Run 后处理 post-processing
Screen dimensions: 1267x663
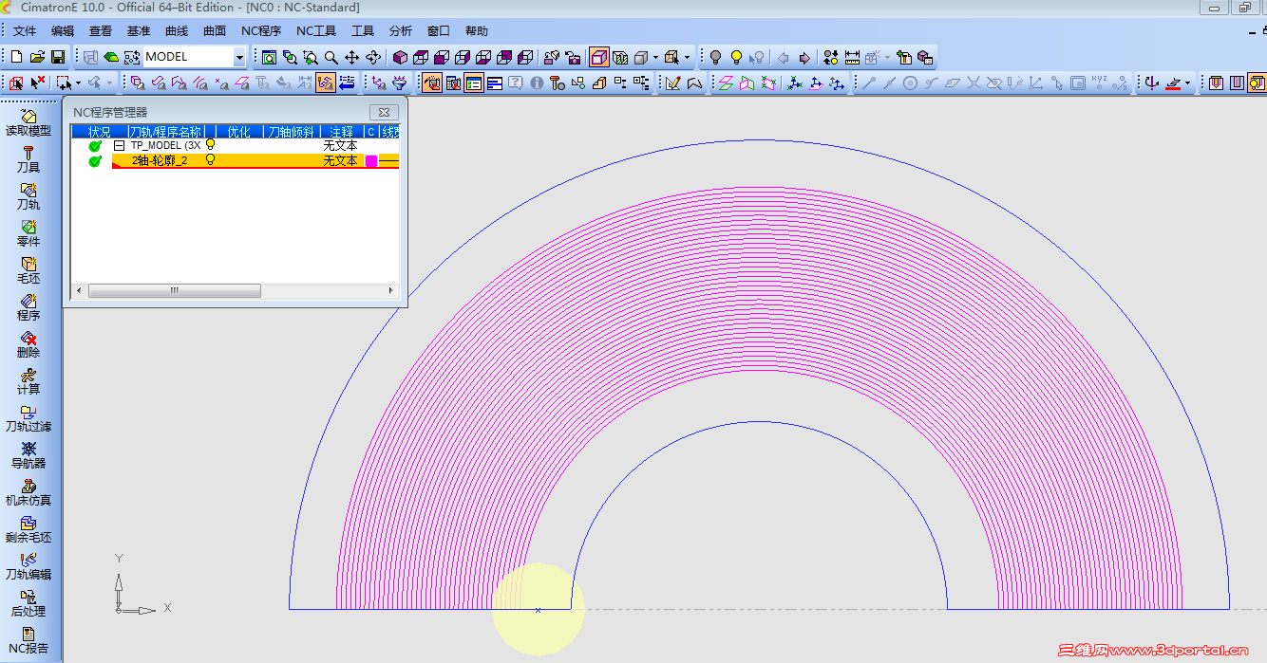click(x=28, y=603)
